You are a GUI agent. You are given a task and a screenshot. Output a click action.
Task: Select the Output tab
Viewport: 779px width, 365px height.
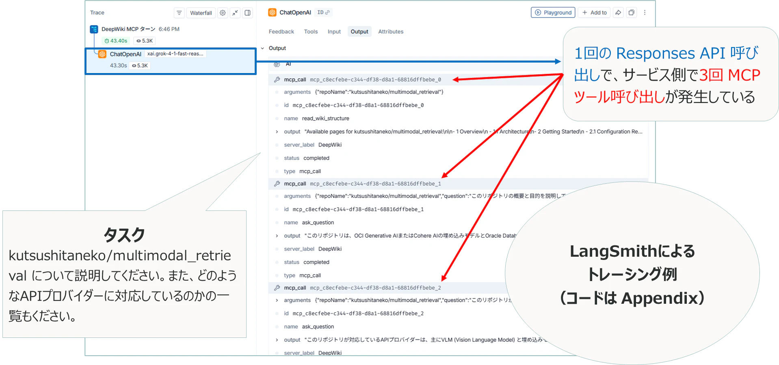pos(359,32)
